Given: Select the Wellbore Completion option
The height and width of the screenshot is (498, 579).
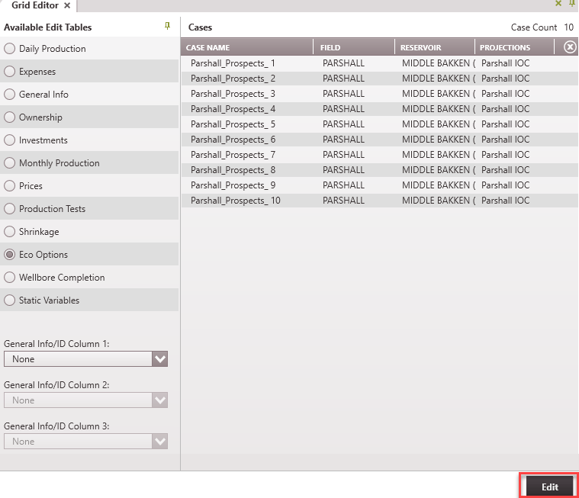Looking at the screenshot, I should (x=10, y=278).
